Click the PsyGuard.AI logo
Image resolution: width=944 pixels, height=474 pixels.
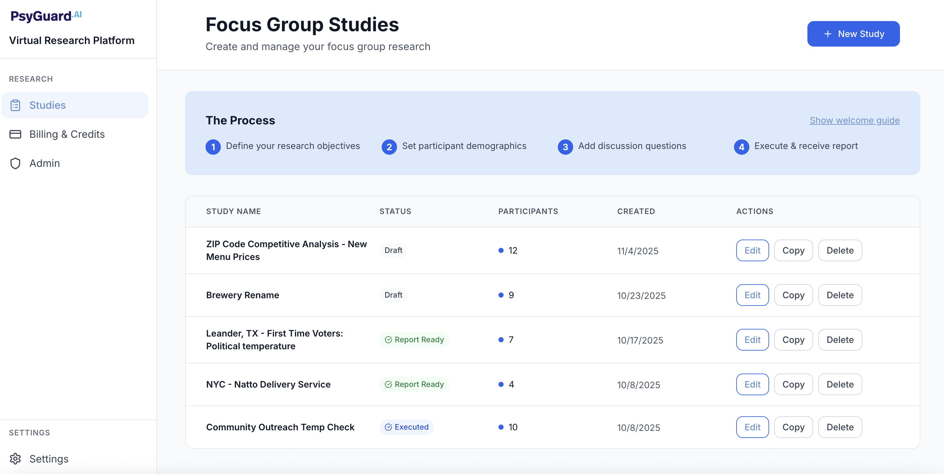[x=45, y=16]
